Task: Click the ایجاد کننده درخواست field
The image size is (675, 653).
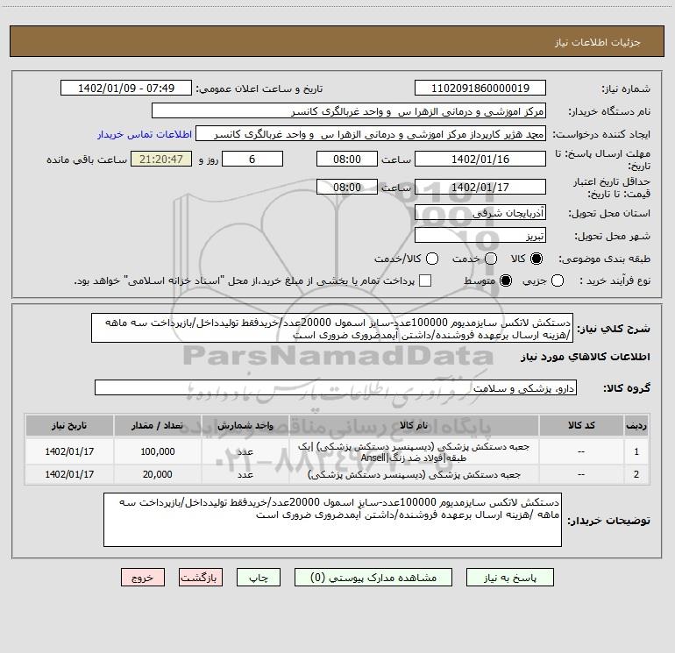Action: pyautogui.click(x=371, y=134)
